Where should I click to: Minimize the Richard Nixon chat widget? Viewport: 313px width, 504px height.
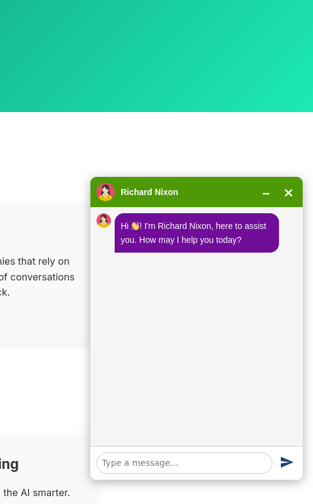[266, 193]
